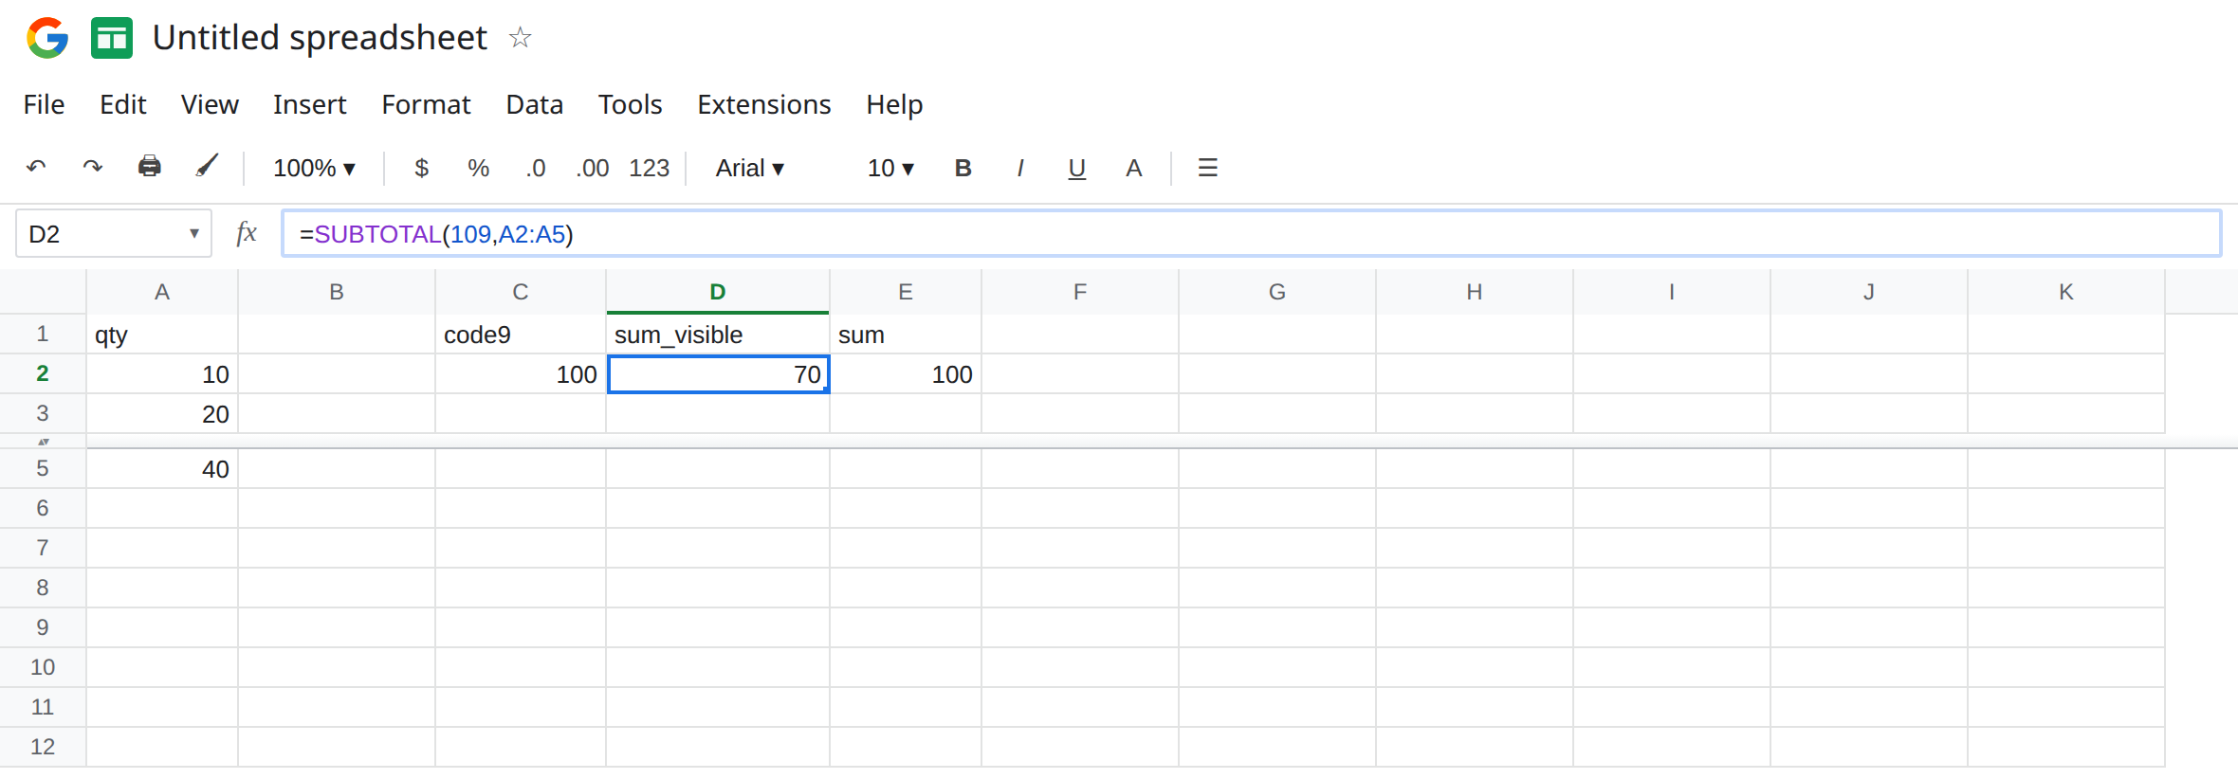Image resolution: width=2238 pixels, height=779 pixels.
Task: Click the Undo arrow icon
Action: (36, 168)
